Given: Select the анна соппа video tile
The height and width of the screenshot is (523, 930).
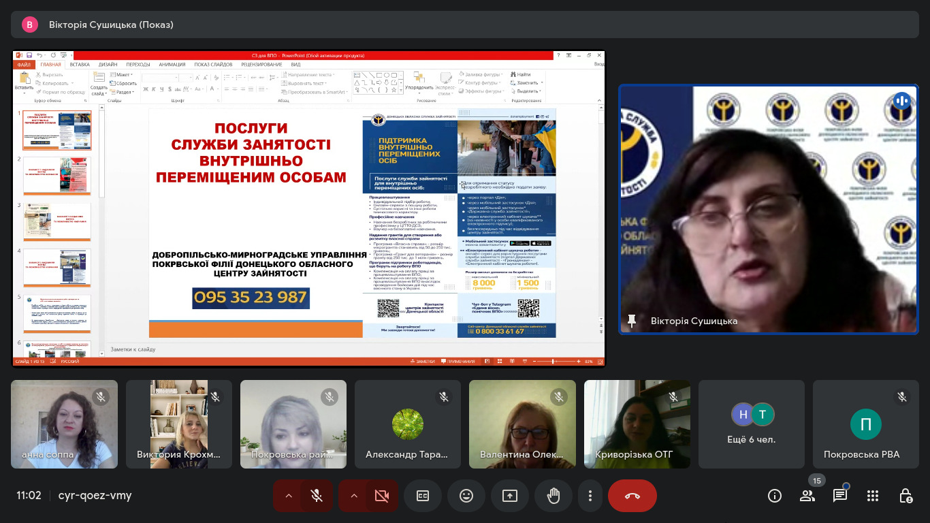Looking at the screenshot, I should [x=64, y=424].
